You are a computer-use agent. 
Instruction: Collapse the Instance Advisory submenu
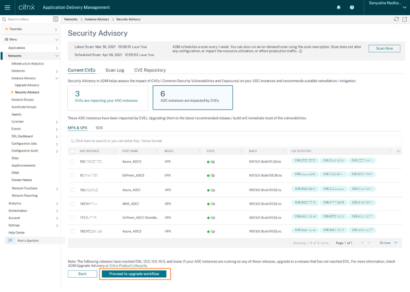(57, 79)
